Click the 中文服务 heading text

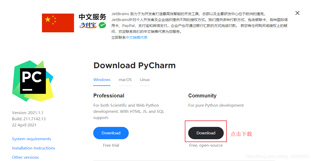(x=92, y=17)
